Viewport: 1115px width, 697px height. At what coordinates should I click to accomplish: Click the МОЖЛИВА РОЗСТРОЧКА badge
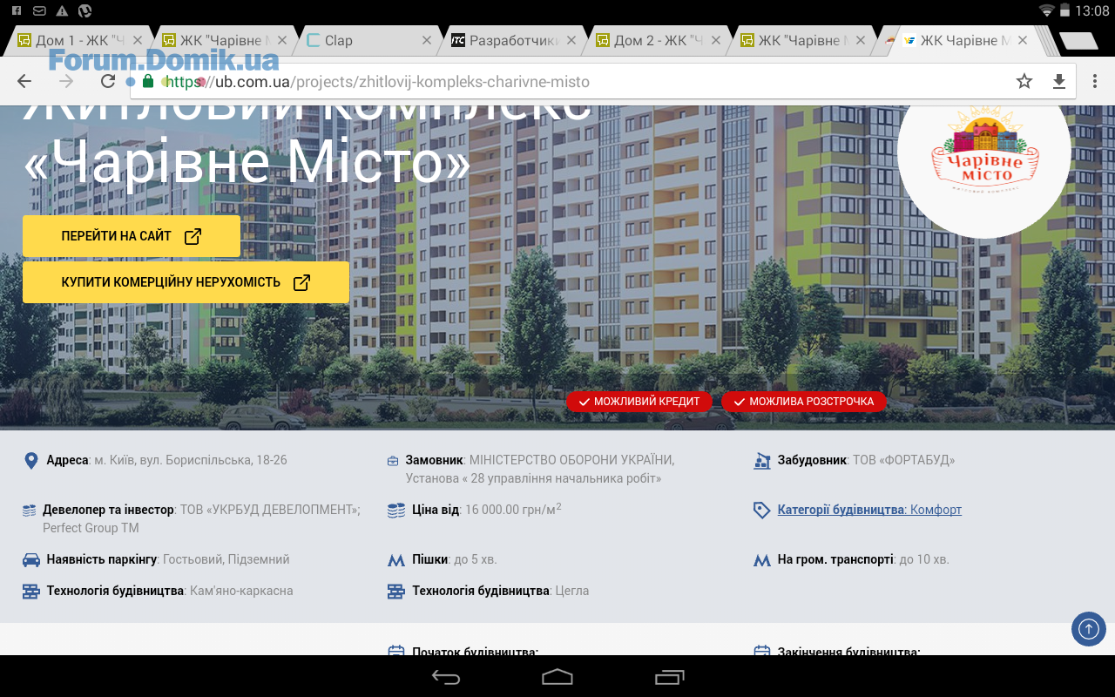click(803, 402)
